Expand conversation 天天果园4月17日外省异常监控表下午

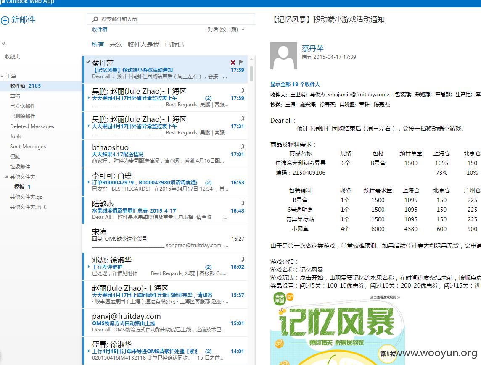click(x=89, y=126)
